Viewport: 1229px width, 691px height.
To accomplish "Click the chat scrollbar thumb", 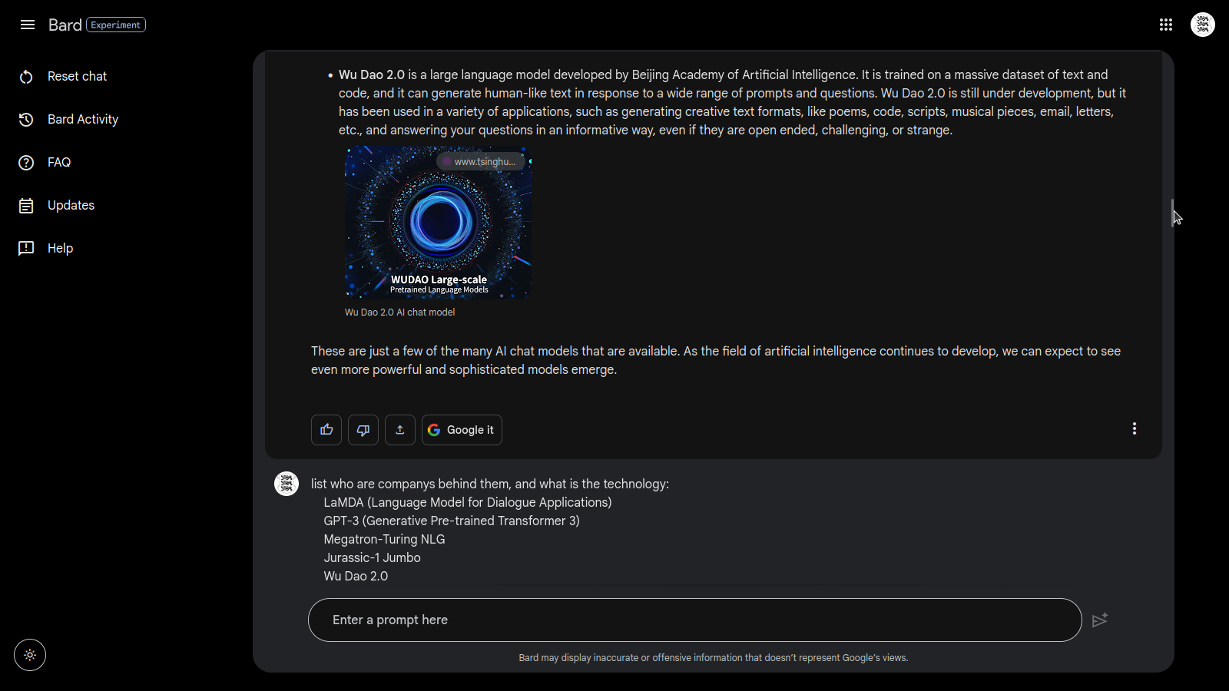I will point(1172,213).
